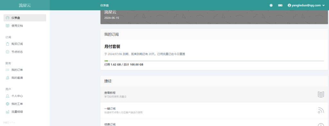Open the yangleduo@qq.com account dropdown
The height and width of the screenshot is (126, 329).
(x=306, y=5)
